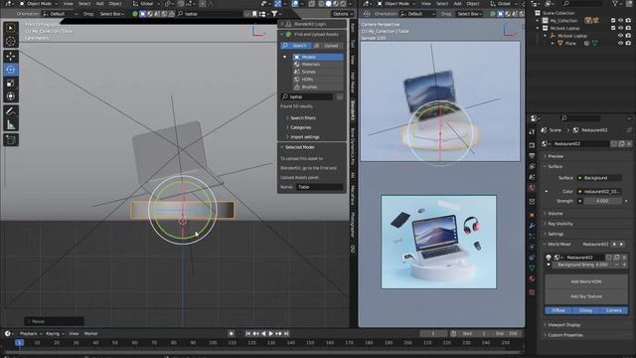
Task: Toggle viewport overlays in left viewport
Action: coord(295,4)
